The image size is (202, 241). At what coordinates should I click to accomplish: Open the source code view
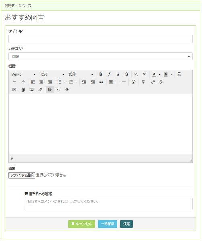(58, 89)
